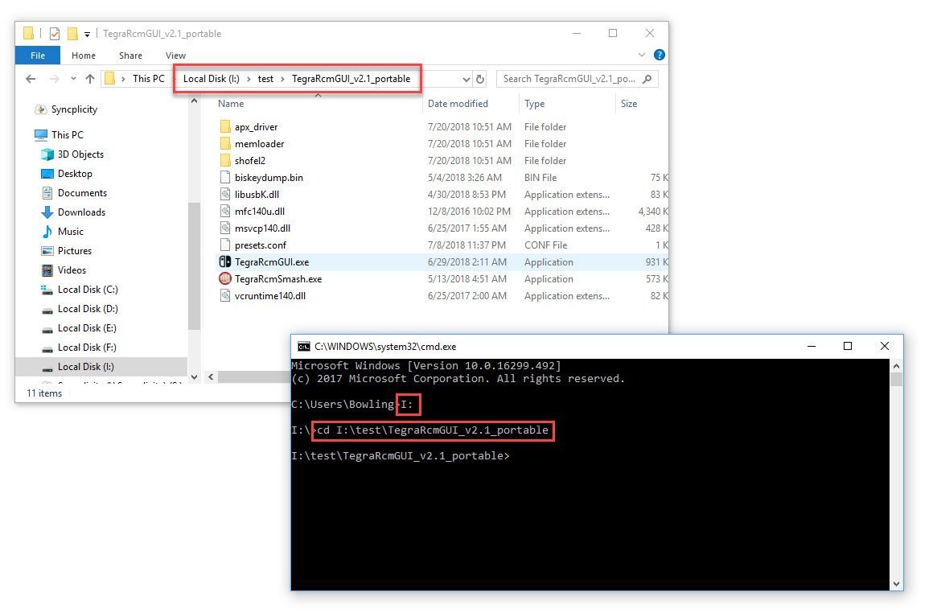Screen dimensions: 933x613
Task: Go back with the left arrow
Action: [x=31, y=79]
